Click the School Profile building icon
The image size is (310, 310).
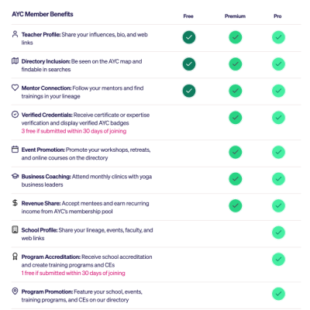tap(15, 229)
